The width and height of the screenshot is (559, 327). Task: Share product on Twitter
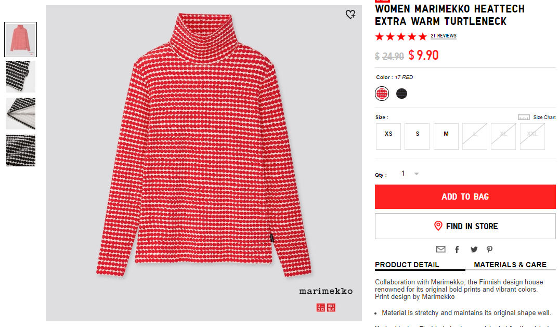coord(474,250)
